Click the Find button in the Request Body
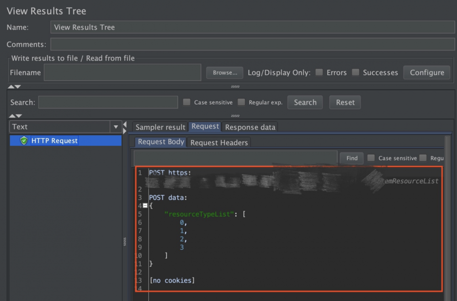This screenshot has height=301, width=457. click(x=351, y=158)
